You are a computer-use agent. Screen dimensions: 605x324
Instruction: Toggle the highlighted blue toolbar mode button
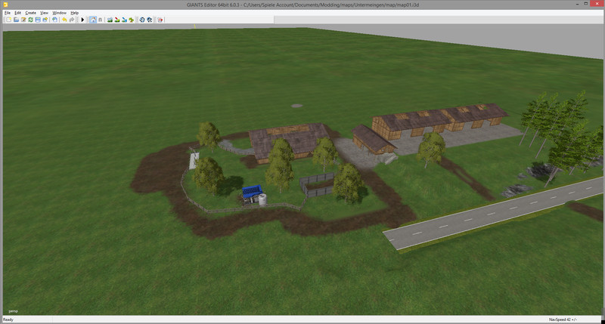92,20
